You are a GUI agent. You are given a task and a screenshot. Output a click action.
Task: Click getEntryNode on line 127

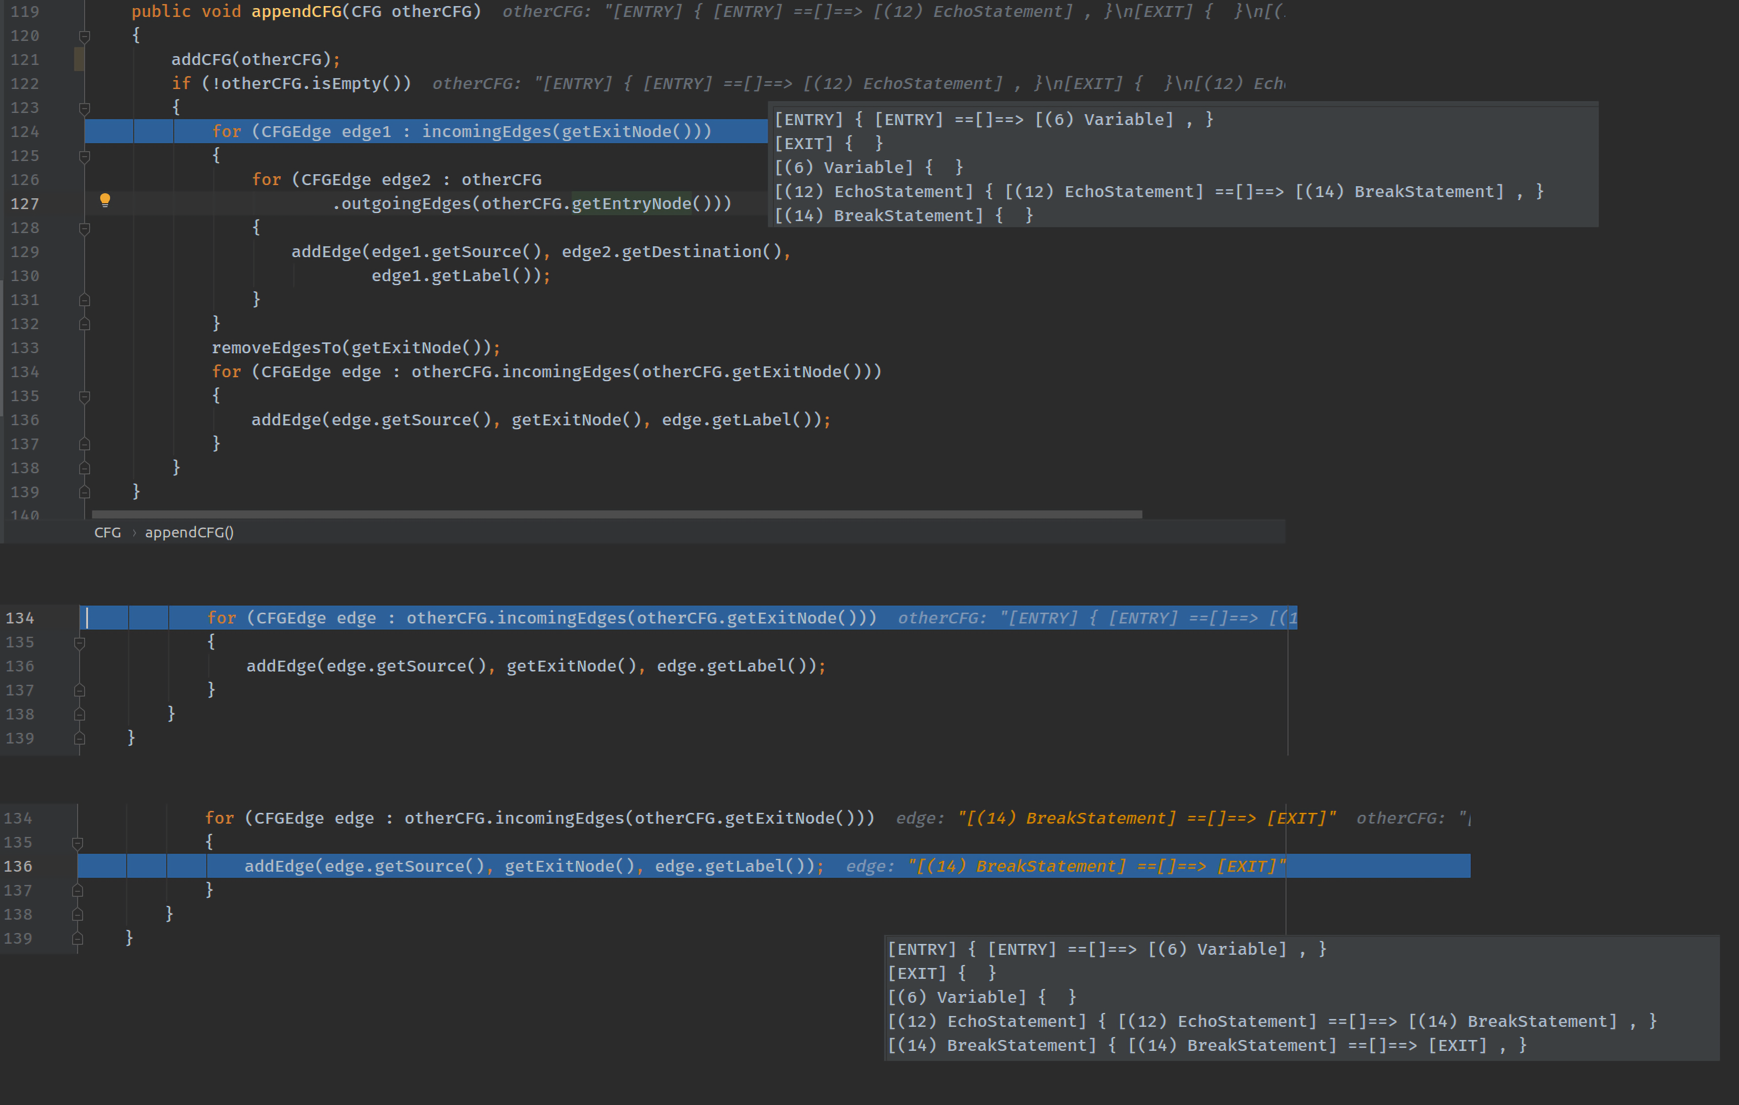coord(631,204)
